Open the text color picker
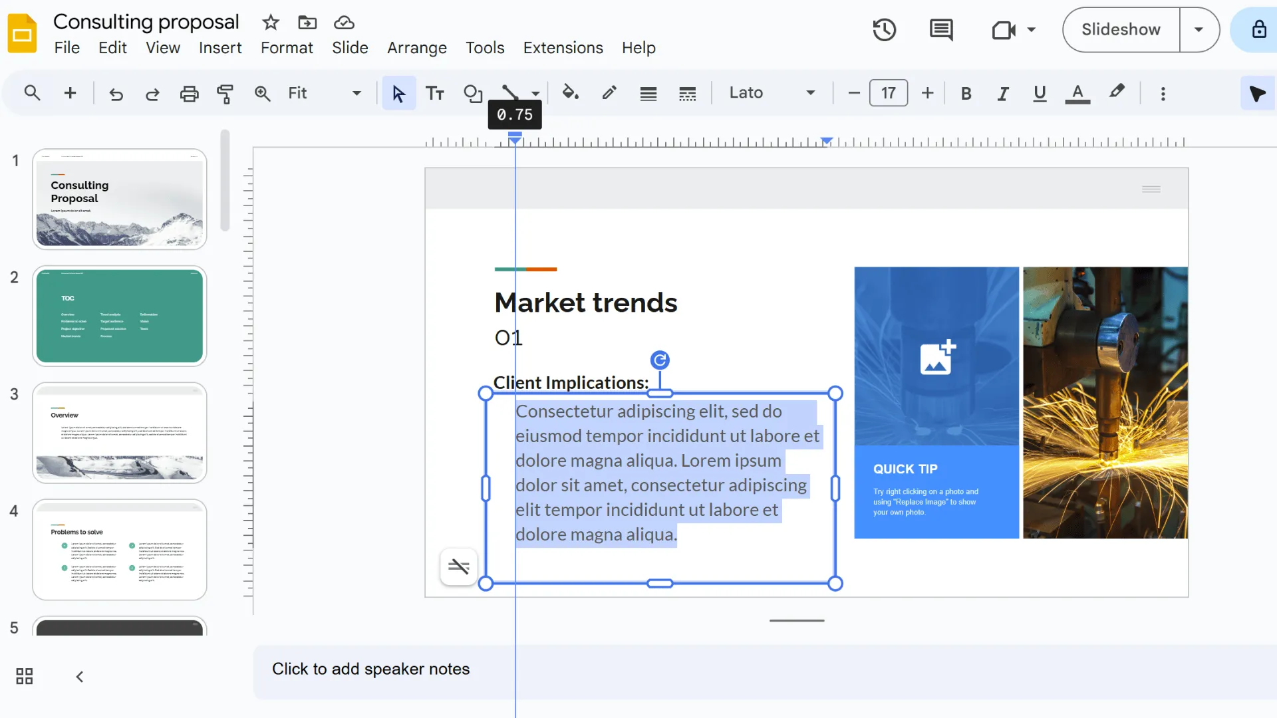This screenshot has width=1277, height=718. 1077,94
